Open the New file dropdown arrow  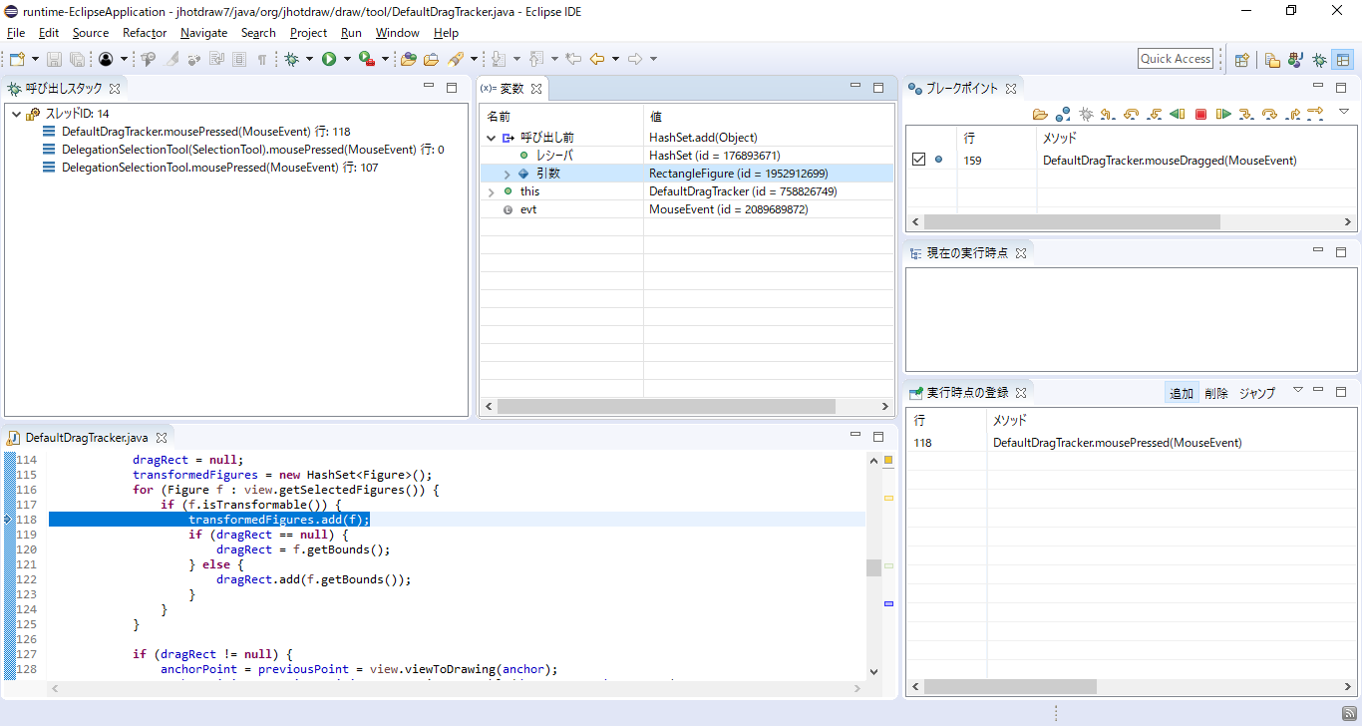click(35, 59)
